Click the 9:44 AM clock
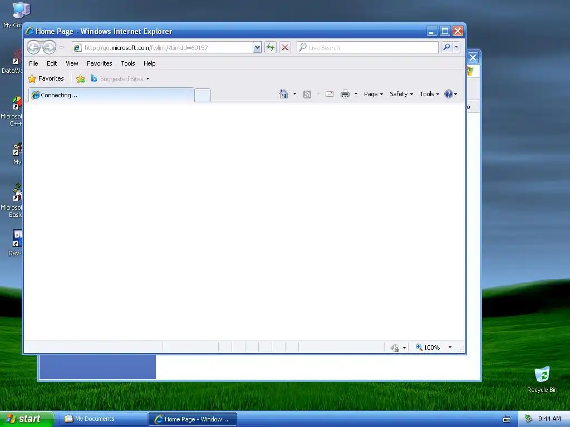This screenshot has width=570, height=427. [549, 419]
